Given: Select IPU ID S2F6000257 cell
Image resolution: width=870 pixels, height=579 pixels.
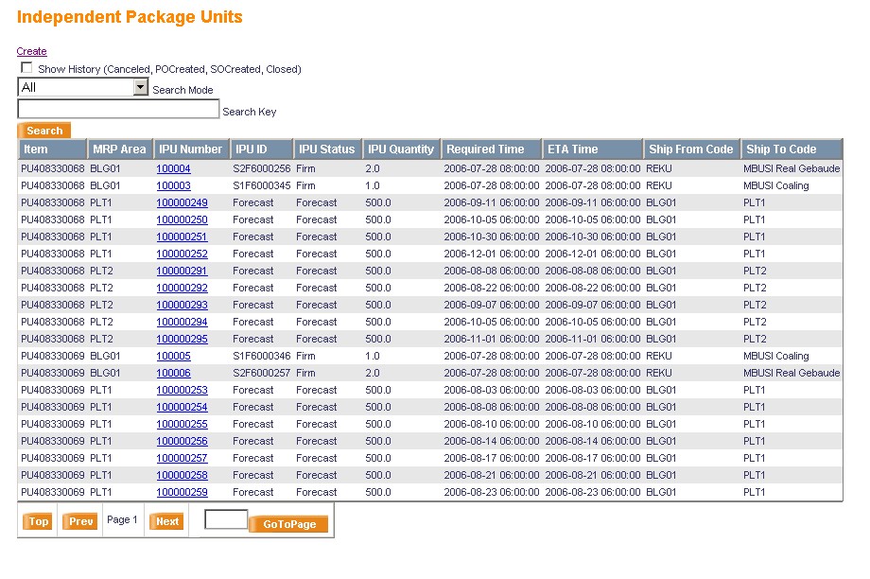Looking at the screenshot, I should click(261, 373).
